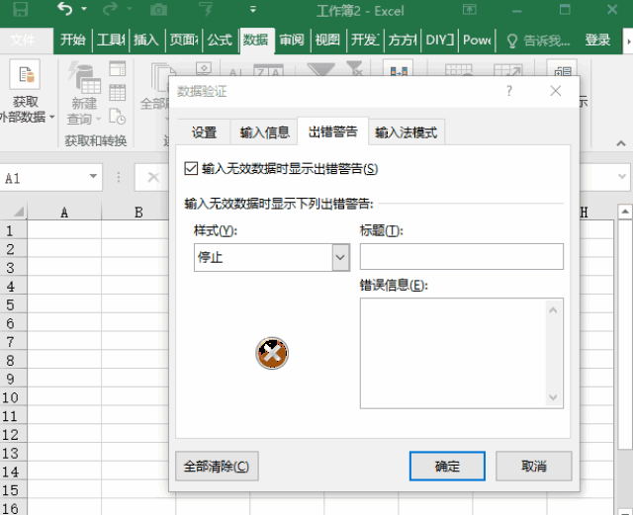This screenshot has width=633, height=515.
Task: Select column B header
Action: pyautogui.click(x=138, y=213)
